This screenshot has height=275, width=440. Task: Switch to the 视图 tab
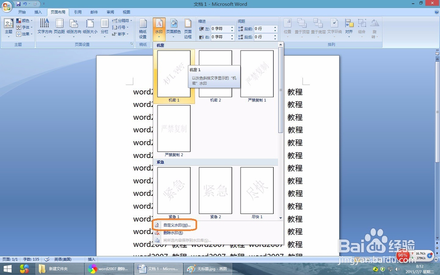pos(126,12)
